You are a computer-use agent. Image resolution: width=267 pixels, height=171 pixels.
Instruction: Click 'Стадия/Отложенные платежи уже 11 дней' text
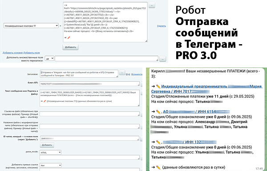pyautogui.click(x=190, y=96)
